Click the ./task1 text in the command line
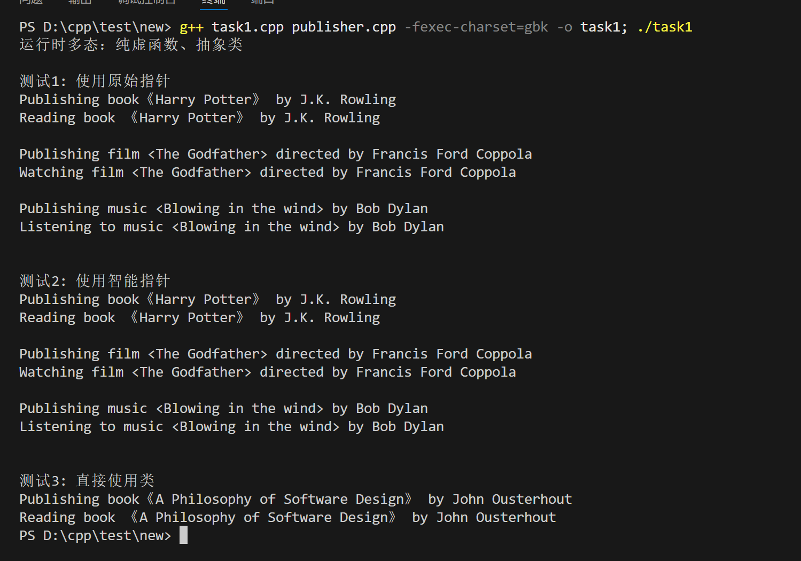801x561 pixels. click(665, 27)
